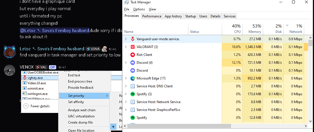This screenshot has height=132, width=314.
Task: Click the Service Host: DNS Client gear icon
Action: coord(133,86)
